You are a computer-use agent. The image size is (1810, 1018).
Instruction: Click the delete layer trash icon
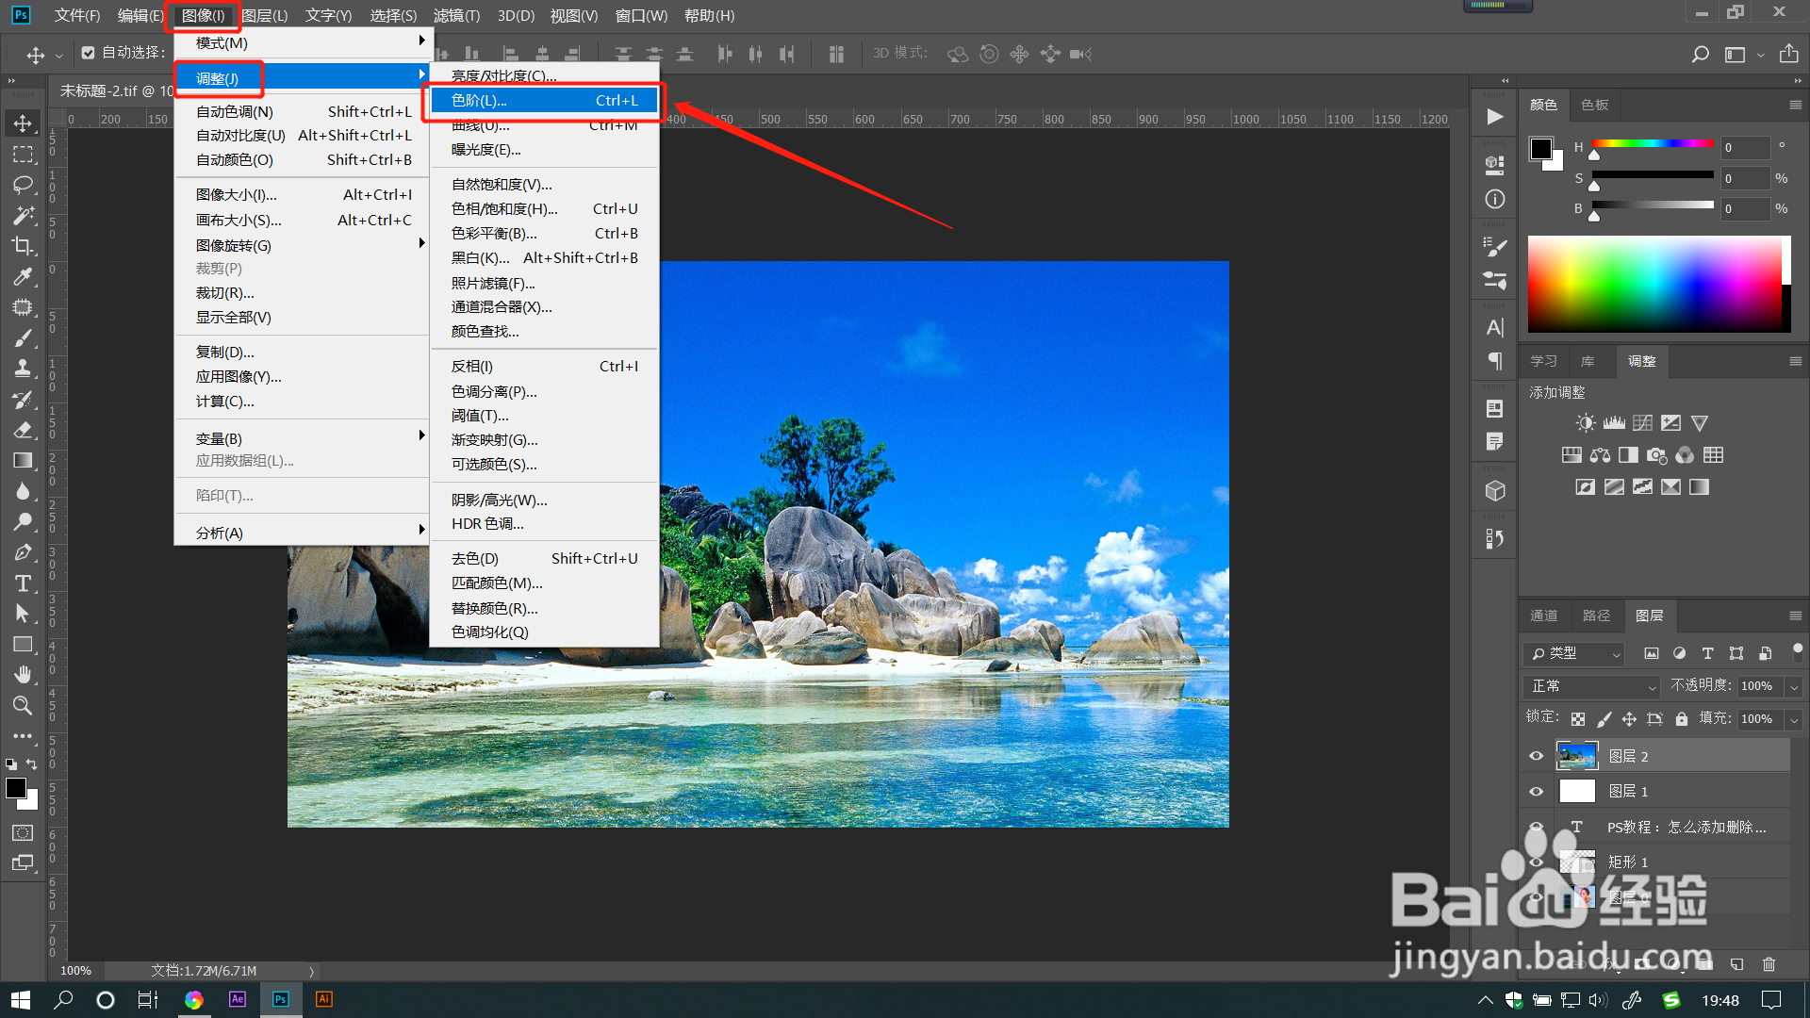click(1769, 964)
